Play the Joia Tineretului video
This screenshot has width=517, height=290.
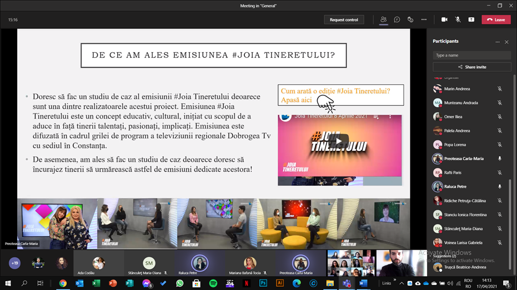(339, 141)
